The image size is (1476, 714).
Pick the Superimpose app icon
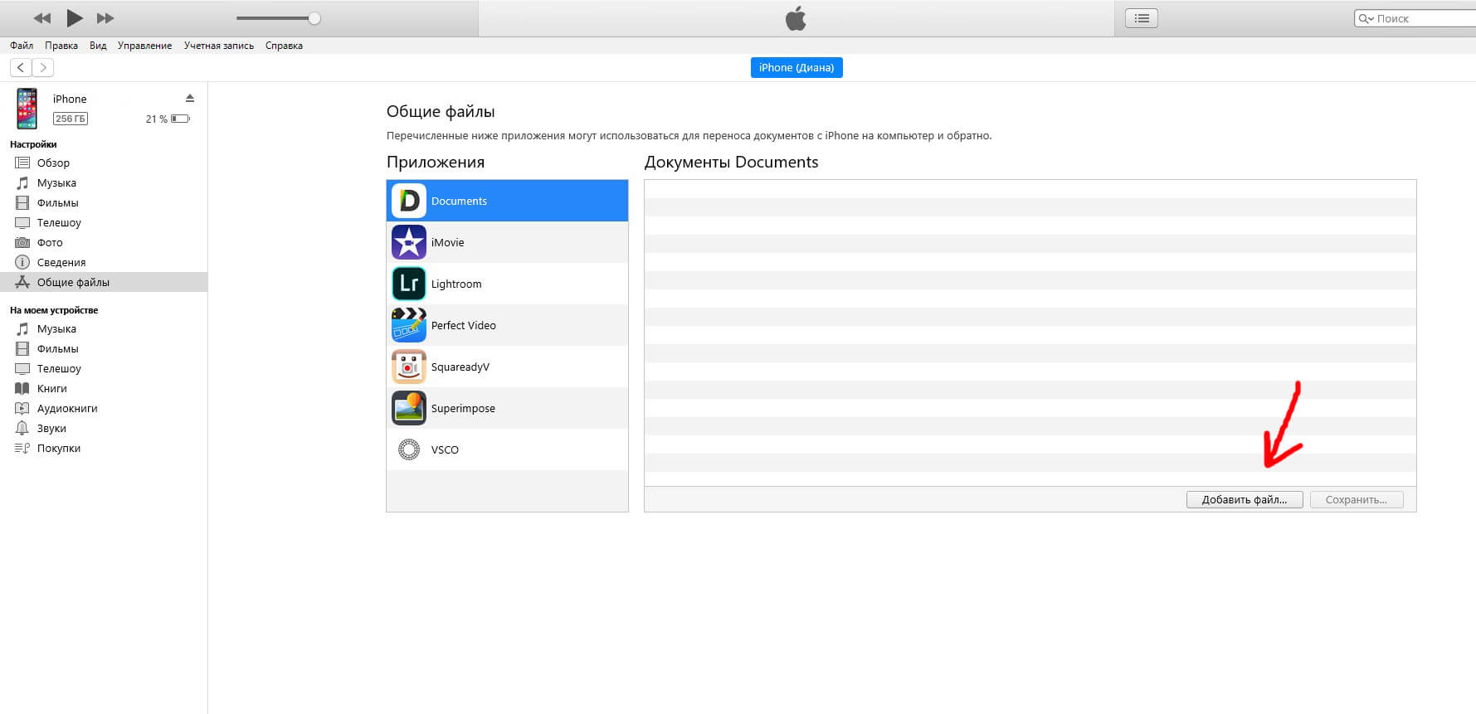pyautogui.click(x=408, y=408)
